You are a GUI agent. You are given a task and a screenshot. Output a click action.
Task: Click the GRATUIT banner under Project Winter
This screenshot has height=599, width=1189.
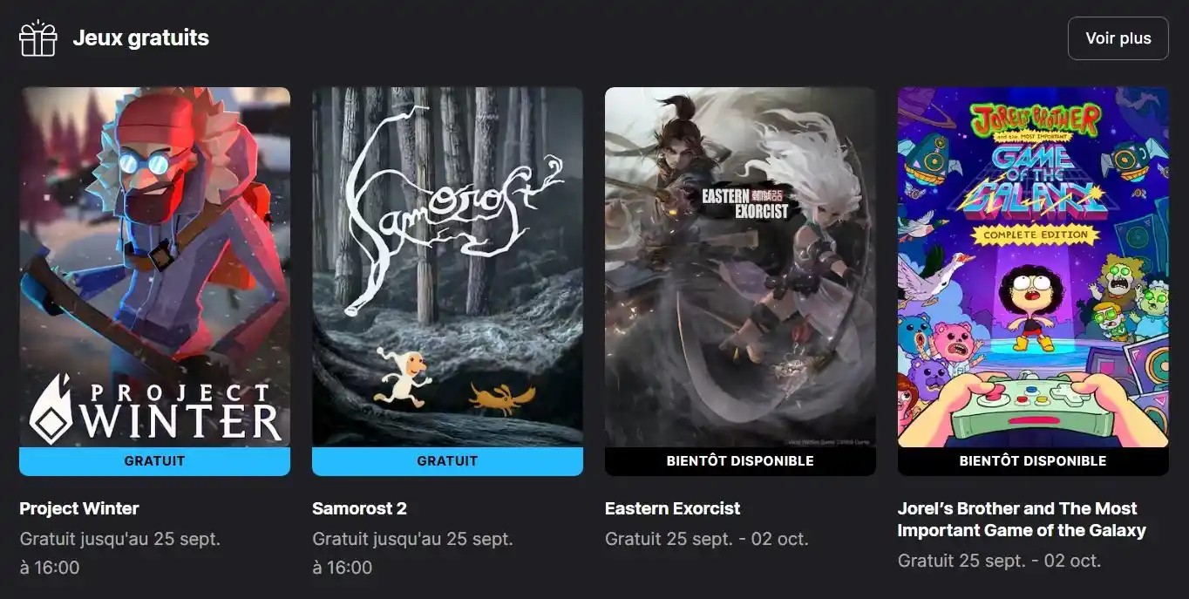(x=155, y=461)
